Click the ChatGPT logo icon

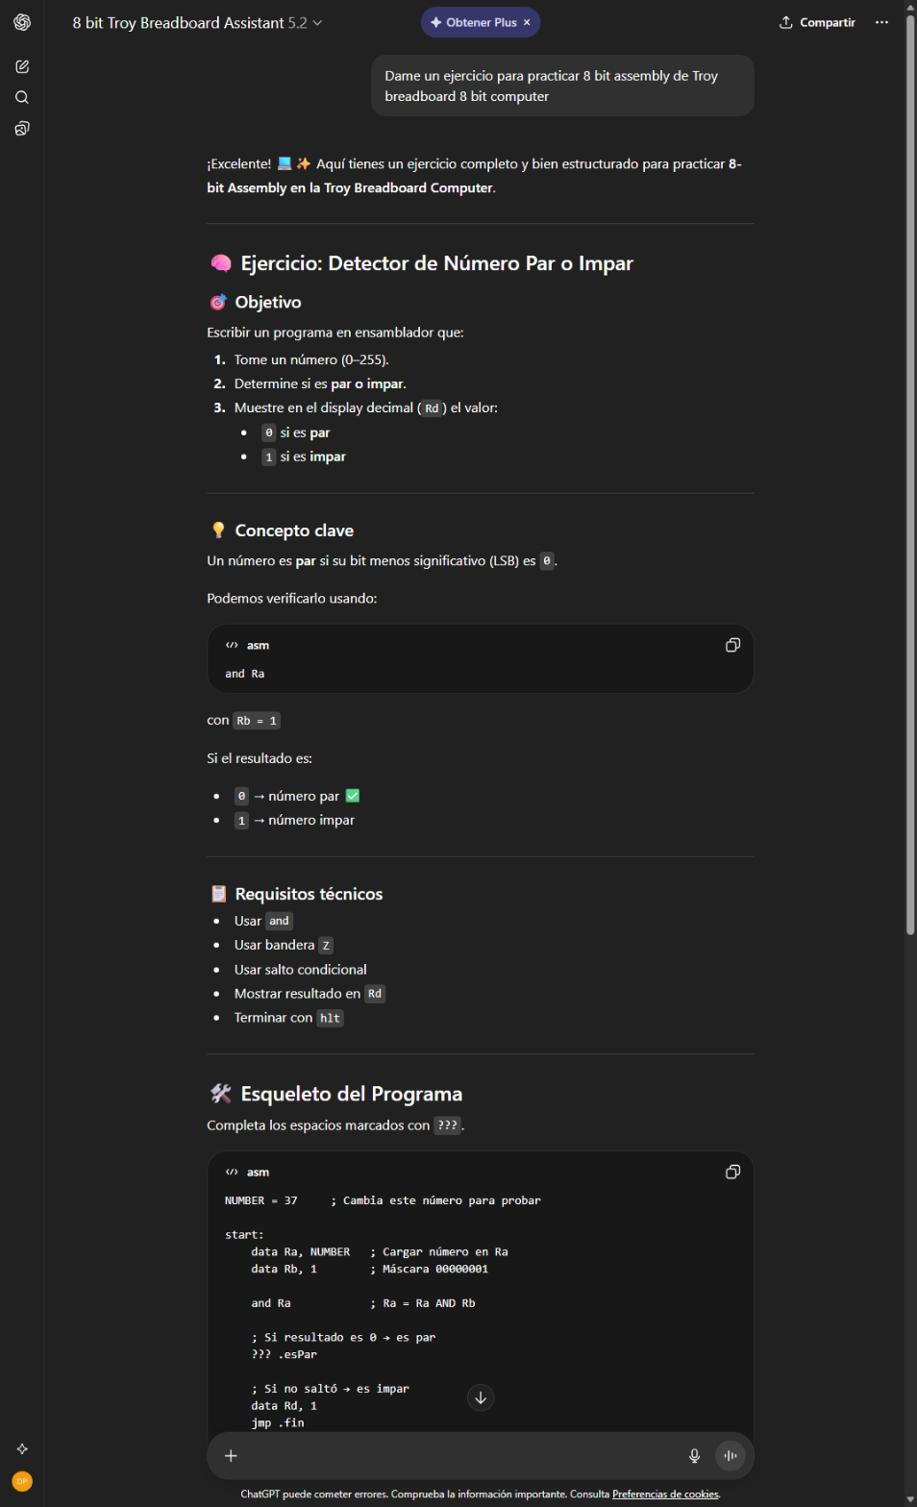pos(22,22)
